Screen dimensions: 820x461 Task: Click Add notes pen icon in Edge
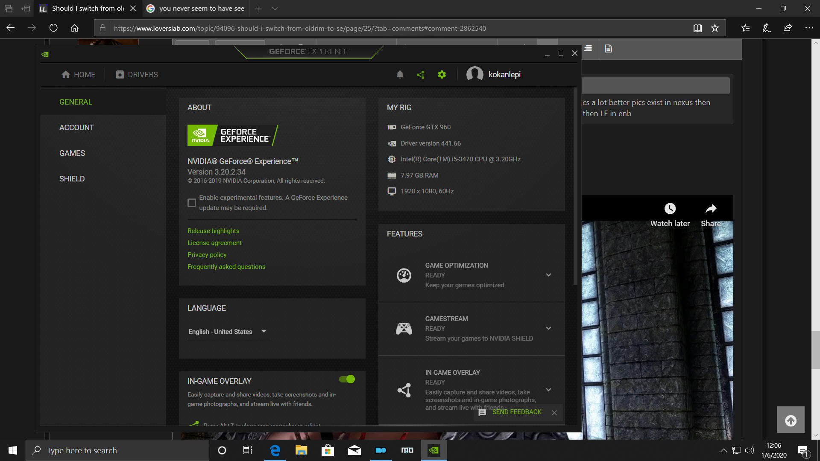click(x=767, y=28)
